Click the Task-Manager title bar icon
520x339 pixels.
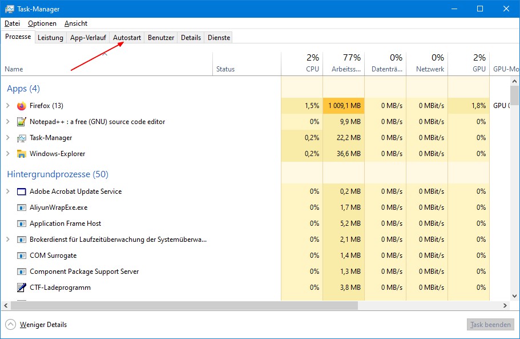point(10,9)
